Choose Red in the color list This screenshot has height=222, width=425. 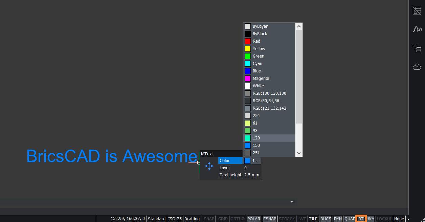(269, 41)
